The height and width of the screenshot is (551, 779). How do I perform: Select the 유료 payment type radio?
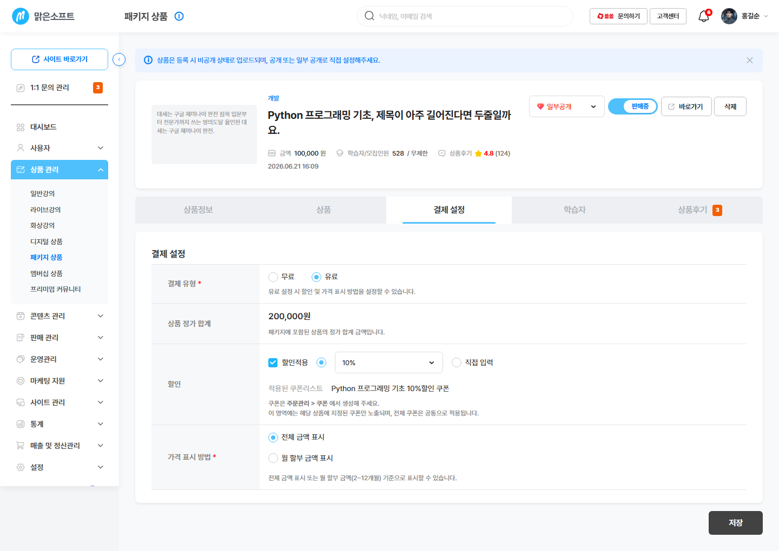316,277
